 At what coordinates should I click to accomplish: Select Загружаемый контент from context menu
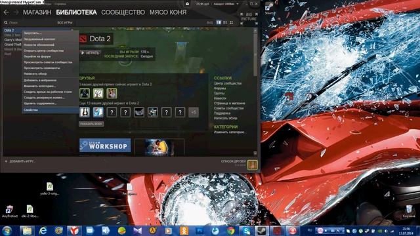click(x=51, y=39)
